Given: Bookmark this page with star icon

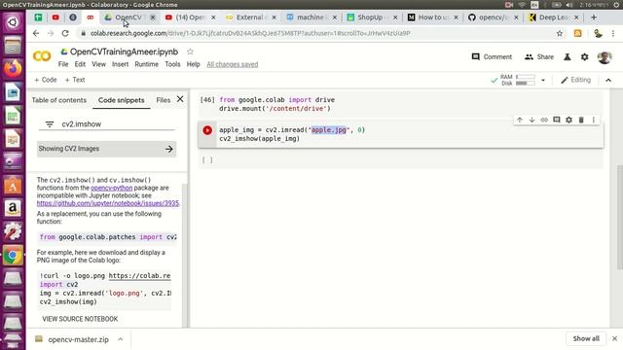Looking at the screenshot, I should pos(560,33).
